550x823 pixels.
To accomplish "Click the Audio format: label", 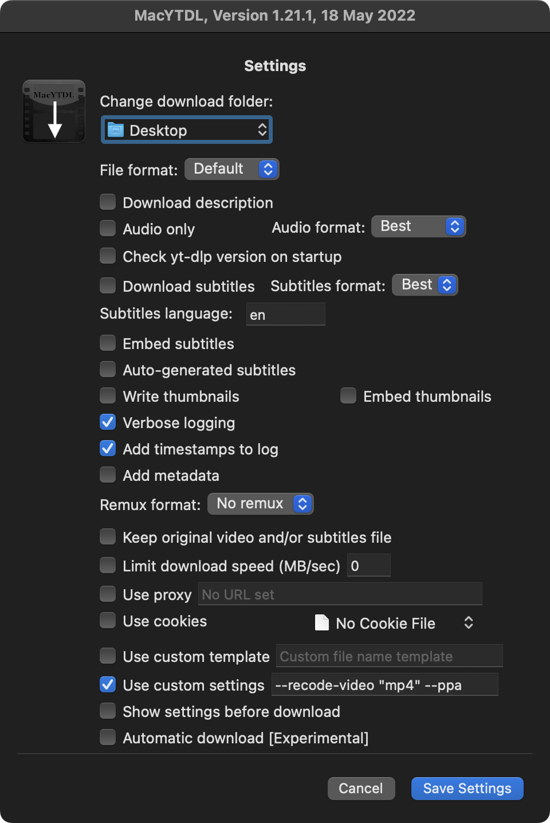I will click(x=319, y=228).
